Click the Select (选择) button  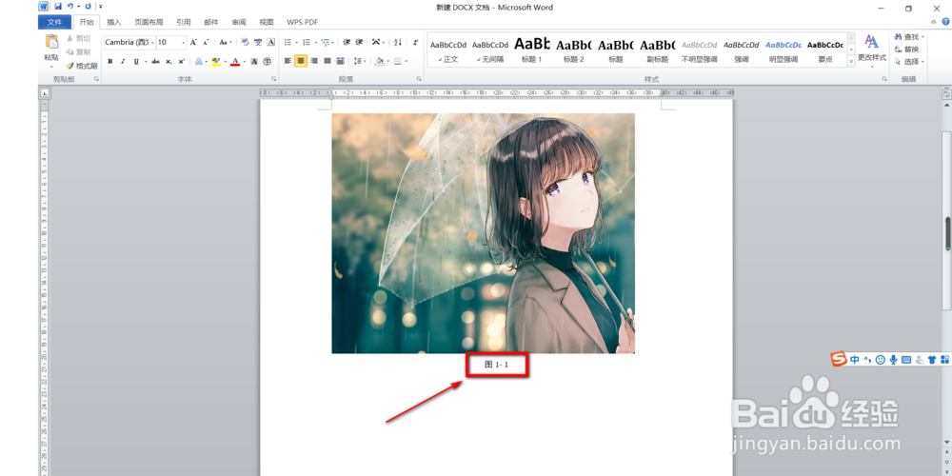click(909, 61)
